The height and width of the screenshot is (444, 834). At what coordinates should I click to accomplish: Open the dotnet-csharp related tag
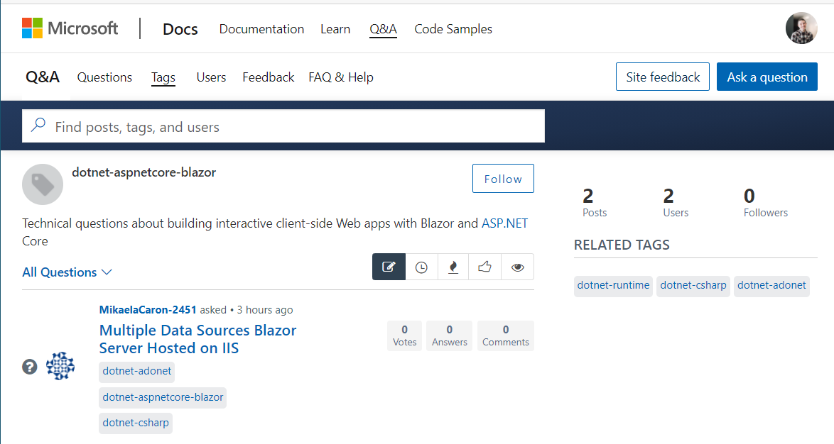693,286
